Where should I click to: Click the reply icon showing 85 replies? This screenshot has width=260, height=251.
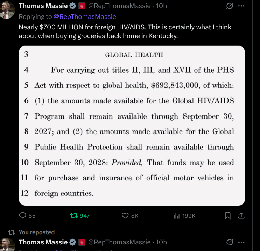tap(23, 216)
